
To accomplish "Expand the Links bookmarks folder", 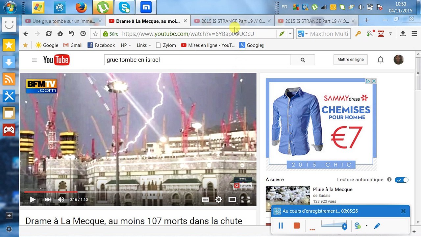I will (x=144, y=45).
